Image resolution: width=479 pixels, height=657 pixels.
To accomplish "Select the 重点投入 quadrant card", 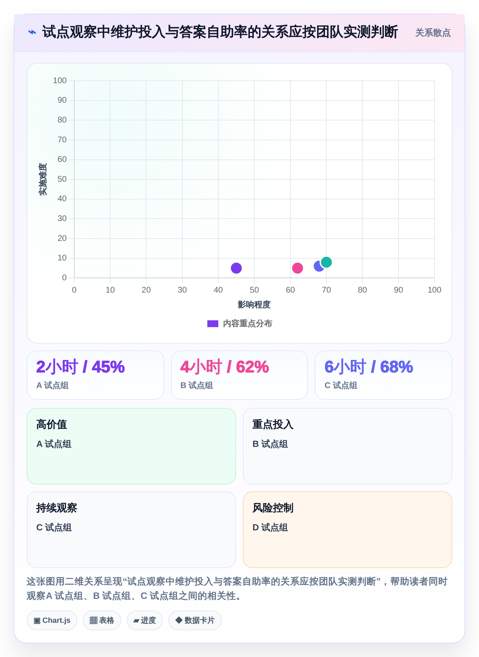I will pyautogui.click(x=348, y=446).
